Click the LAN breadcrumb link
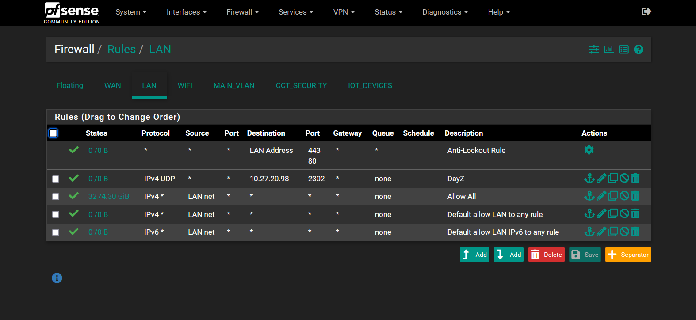The width and height of the screenshot is (696, 320). coord(160,49)
